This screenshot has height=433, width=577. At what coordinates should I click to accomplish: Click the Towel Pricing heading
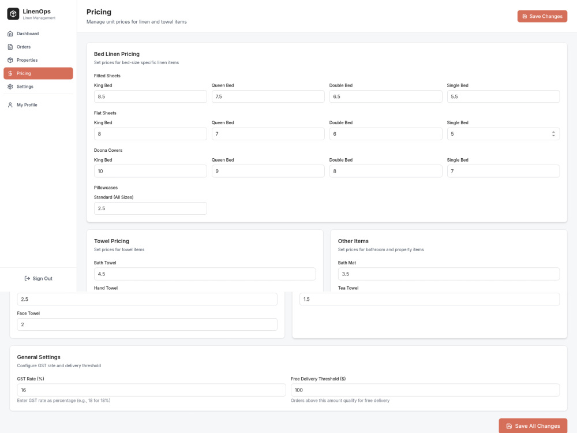click(111, 241)
